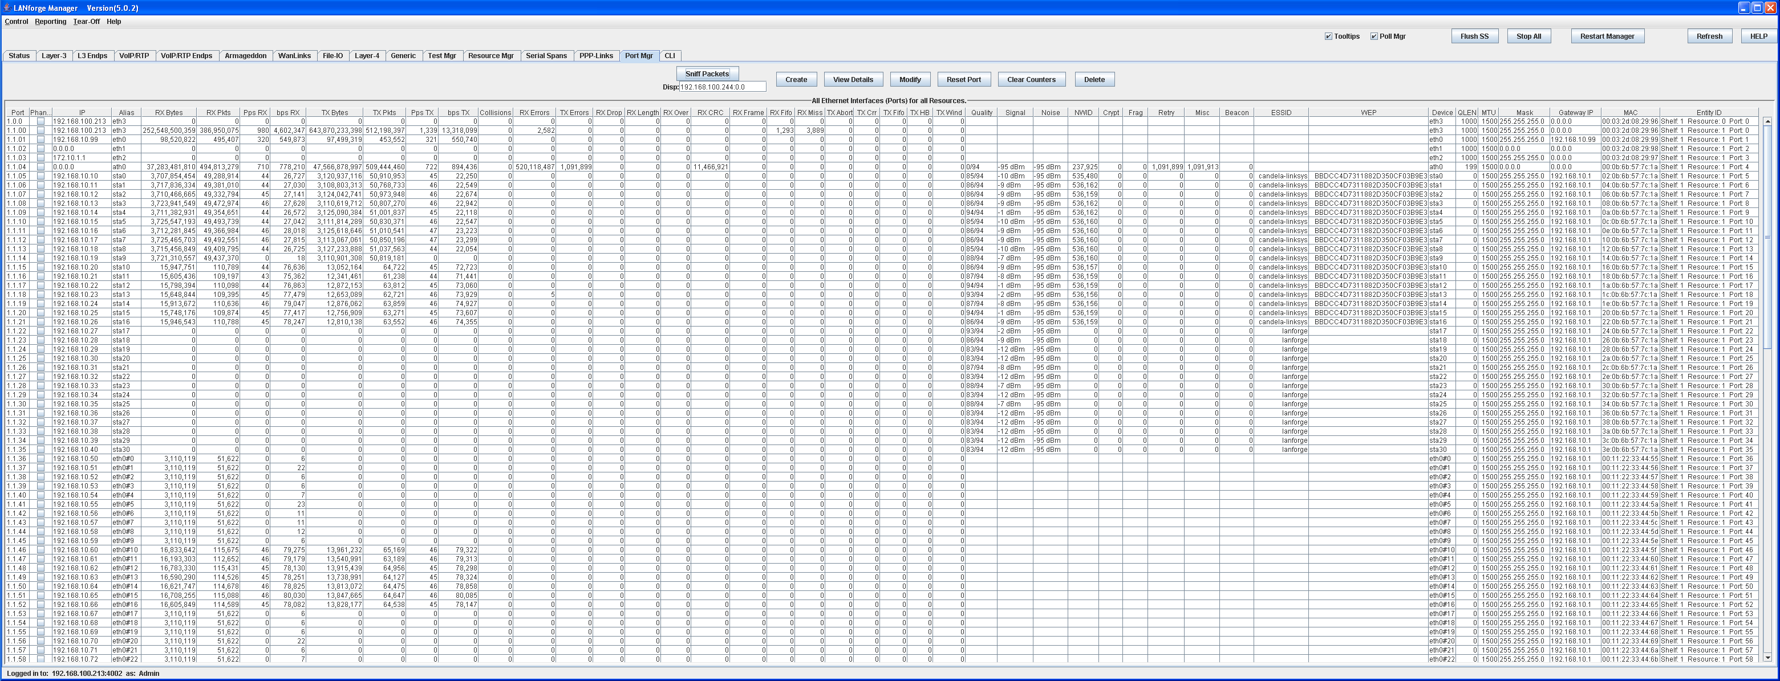
Task: Click the Reset Port button
Action: click(x=963, y=79)
